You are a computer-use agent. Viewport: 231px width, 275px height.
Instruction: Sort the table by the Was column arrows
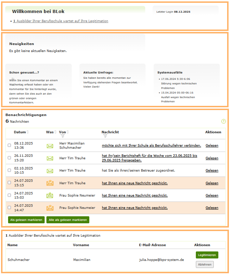pos(55,132)
